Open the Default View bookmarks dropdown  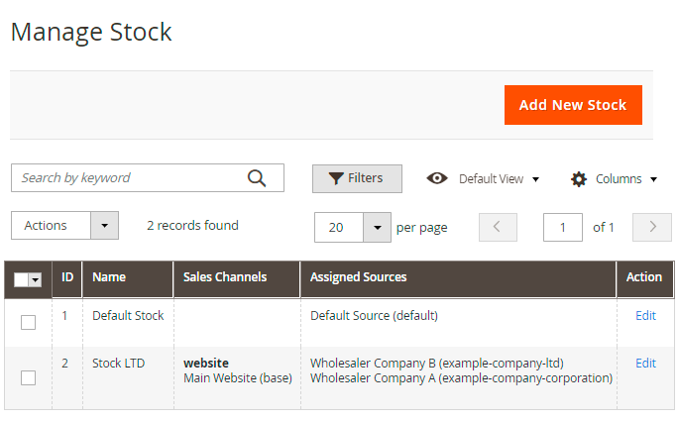(499, 179)
